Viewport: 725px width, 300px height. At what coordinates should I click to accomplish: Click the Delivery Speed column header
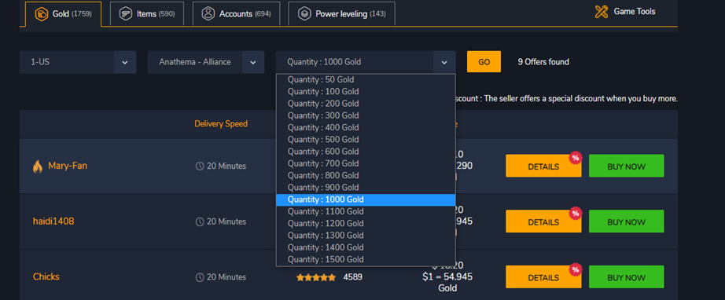point(221,124)
